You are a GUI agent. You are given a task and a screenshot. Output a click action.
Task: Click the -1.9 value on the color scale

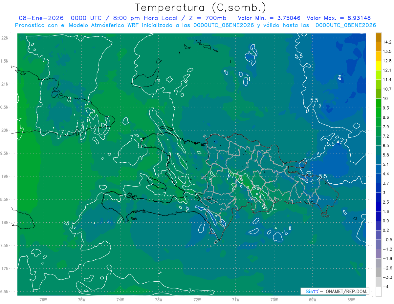(387, 259)
